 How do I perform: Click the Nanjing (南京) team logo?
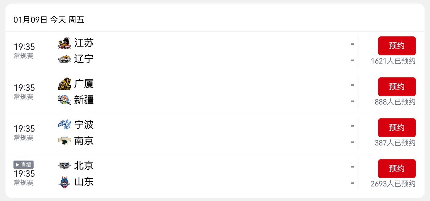64,141
